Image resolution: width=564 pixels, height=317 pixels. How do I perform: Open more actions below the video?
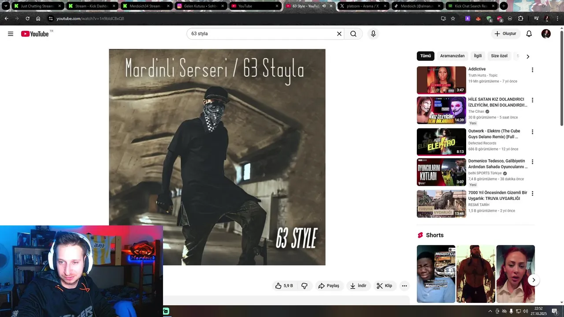pos(404,286)
